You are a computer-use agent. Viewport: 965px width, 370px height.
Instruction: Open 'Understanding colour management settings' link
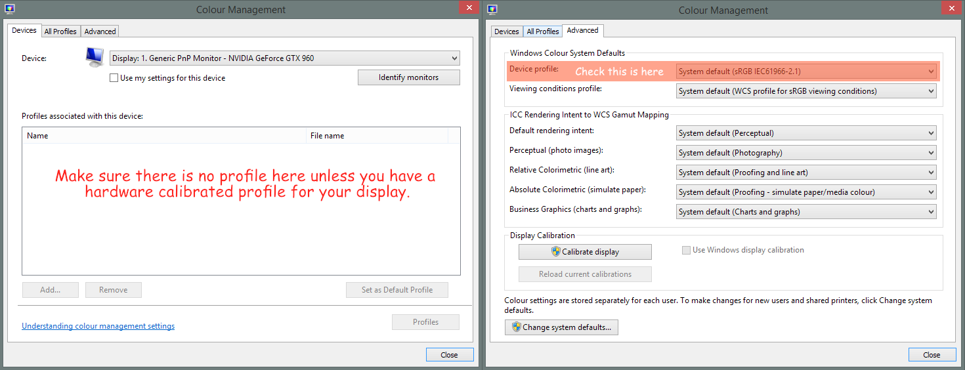(x=98, y=326)
